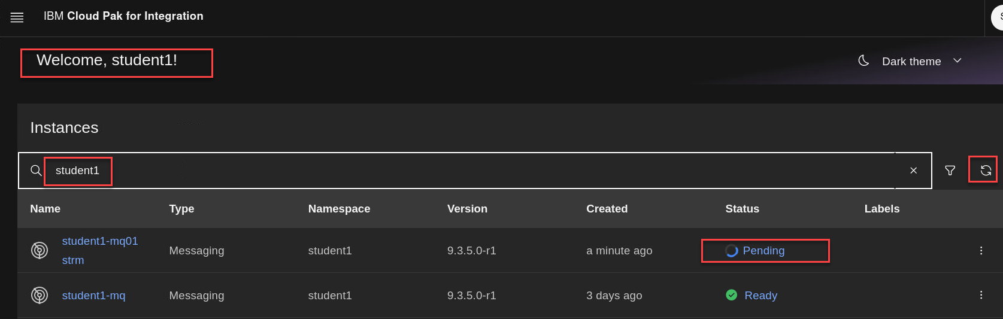
Task: Expand the Dark theme dropdown
Action: coord(957,60)
